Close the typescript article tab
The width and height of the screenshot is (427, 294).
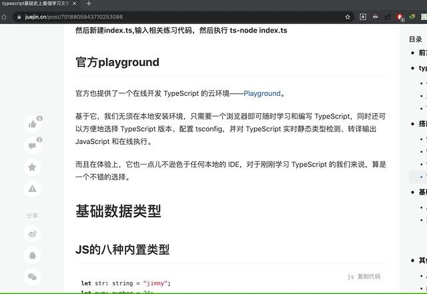pos(74,3)
